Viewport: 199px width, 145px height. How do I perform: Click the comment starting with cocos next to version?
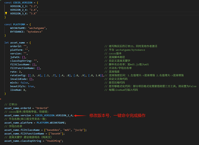[113, 54]
